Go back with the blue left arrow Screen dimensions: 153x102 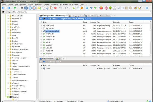(3, 8)
